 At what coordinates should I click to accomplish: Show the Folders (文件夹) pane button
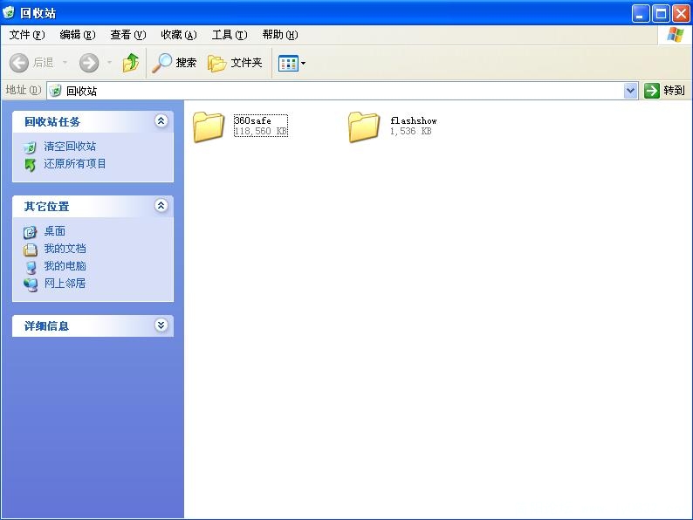point(235,63)
